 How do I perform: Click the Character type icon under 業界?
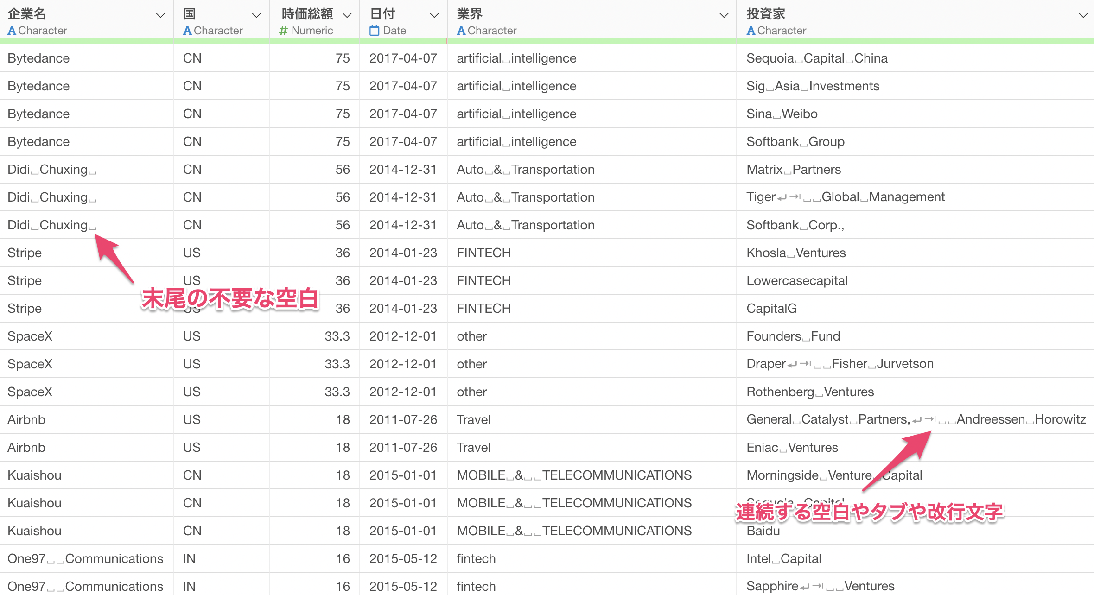coord(461,31)
